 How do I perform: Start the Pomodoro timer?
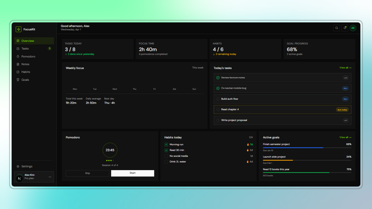tap(133, 173)
